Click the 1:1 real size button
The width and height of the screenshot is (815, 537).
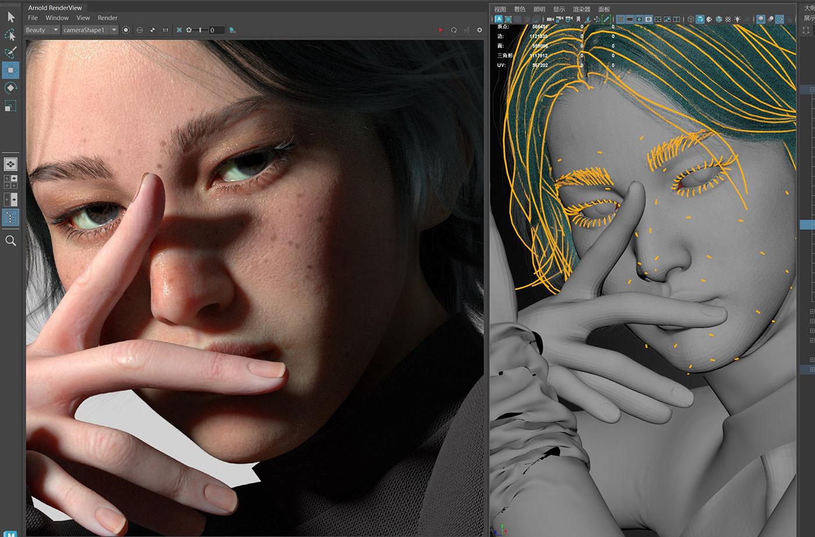point(165,30)
